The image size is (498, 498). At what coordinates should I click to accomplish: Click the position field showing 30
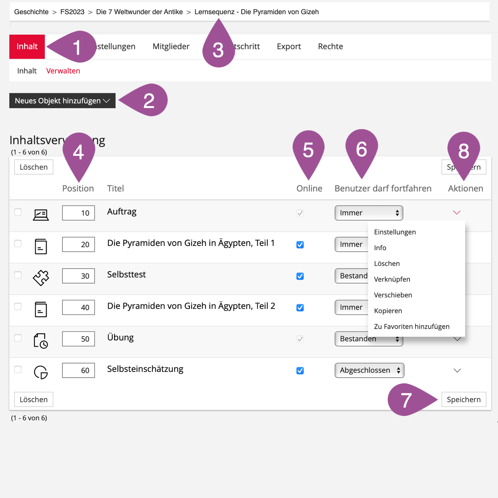pyautogui.click(x=79, y=276)
